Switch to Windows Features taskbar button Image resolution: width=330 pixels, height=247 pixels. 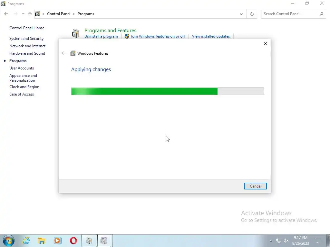(105, 241)
